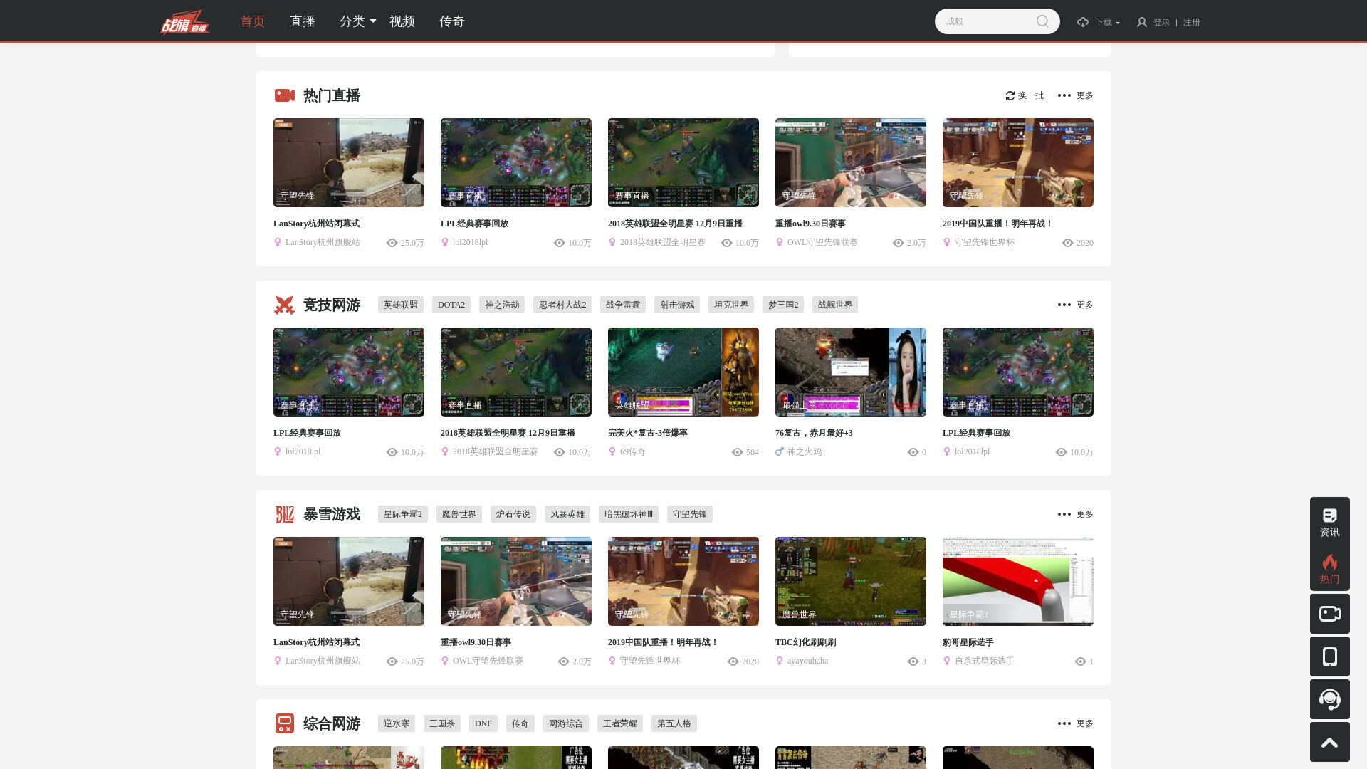Select the 网游综合 category tag
The height and width of the screenshot is (769, 1367).
coord(566,723)
